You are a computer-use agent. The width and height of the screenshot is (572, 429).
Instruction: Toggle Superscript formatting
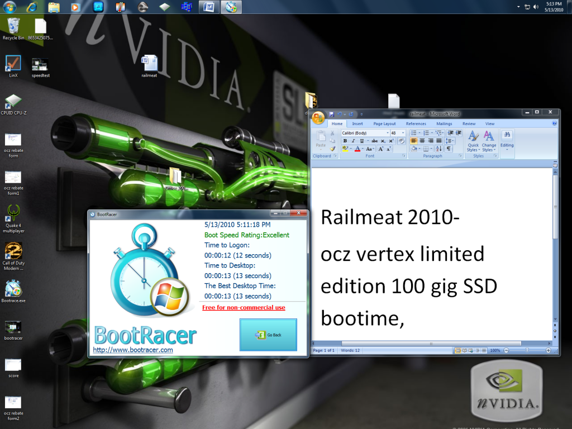(x=391, y=141)
